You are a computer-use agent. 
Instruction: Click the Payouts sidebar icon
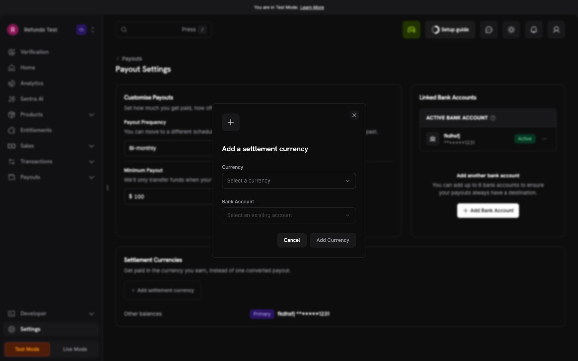tap(12, 177)
